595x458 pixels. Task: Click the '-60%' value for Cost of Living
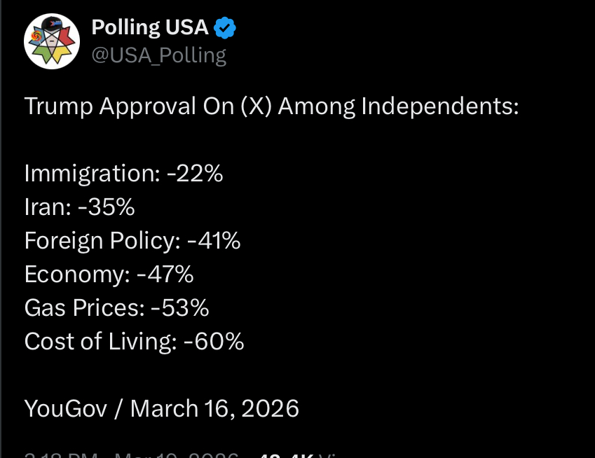click(214, 342)
